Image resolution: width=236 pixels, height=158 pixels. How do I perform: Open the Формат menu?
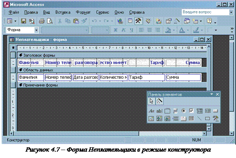click(x=83, y=12)
